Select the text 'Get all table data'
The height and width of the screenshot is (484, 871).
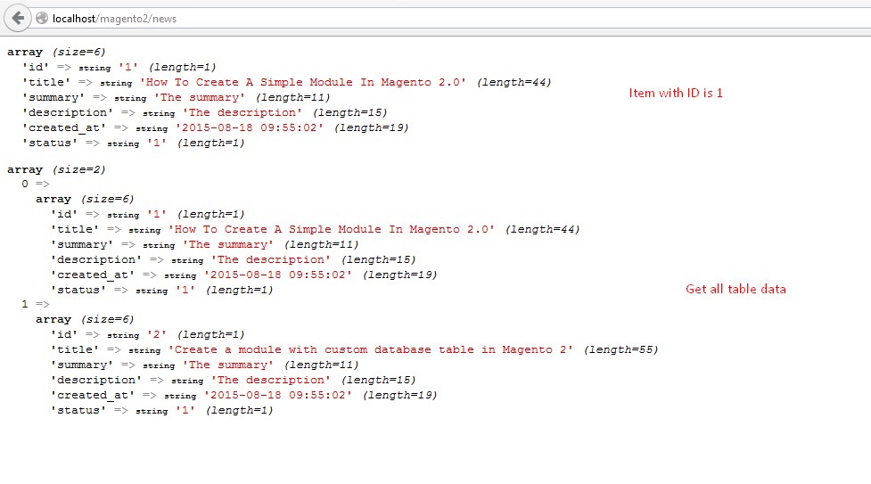pyautogui.click(x=735, y=289)
